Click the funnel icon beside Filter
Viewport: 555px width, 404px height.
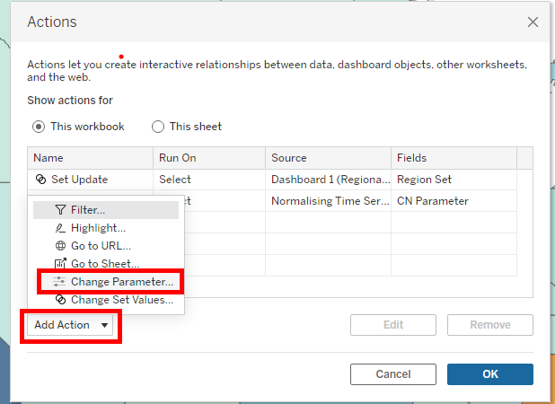click(61, 210)
